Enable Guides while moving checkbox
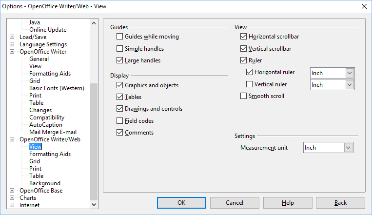 coord(120,37)
